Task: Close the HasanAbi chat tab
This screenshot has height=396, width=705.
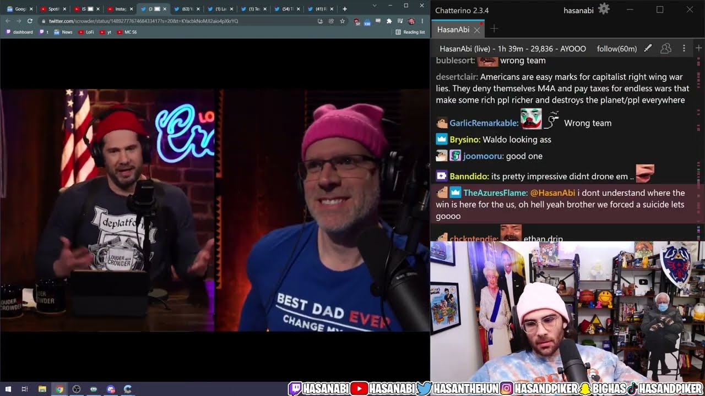Action: 477,30
